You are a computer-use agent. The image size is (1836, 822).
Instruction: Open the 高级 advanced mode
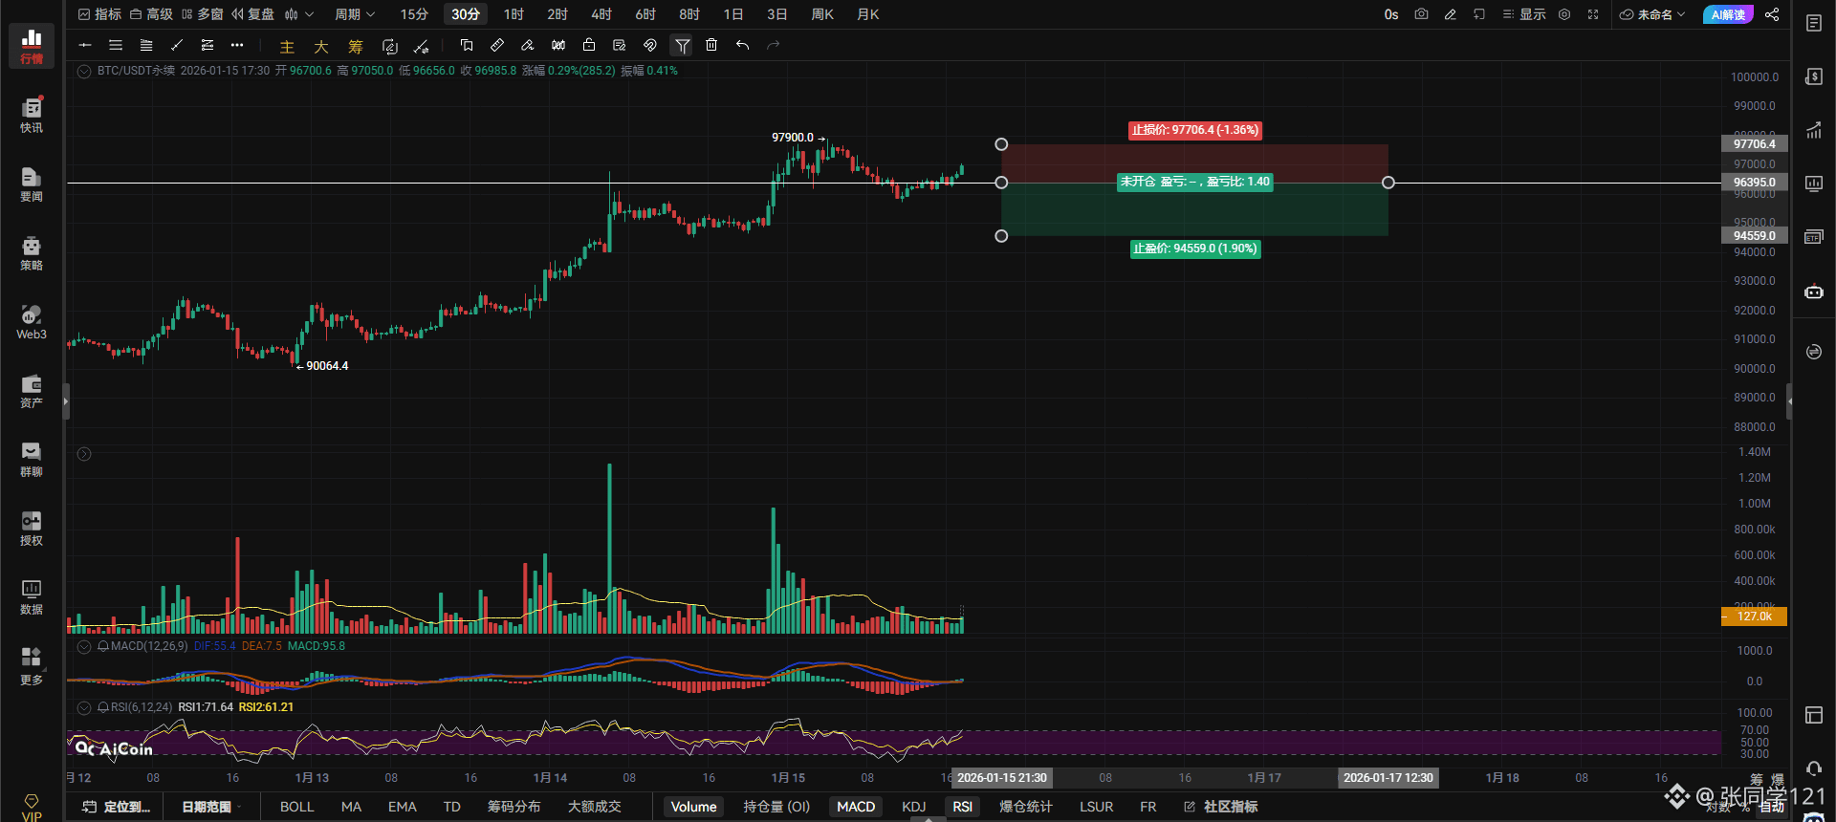click(151, 14)
